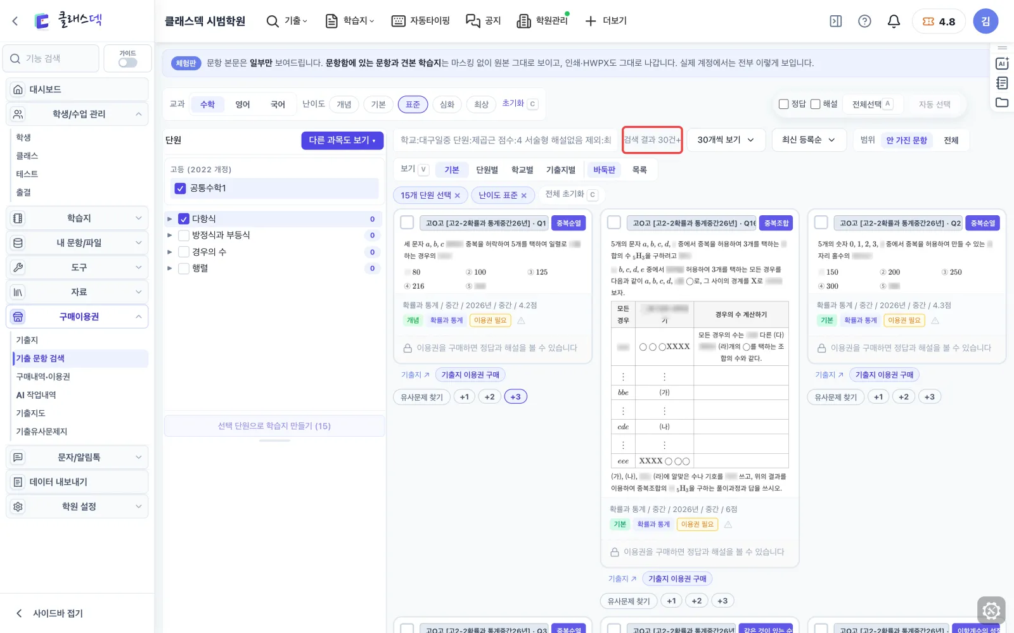Click 선택 단원으로 학습지 만들기 button
Viewport: 1014px width, 633px height.
274,426
